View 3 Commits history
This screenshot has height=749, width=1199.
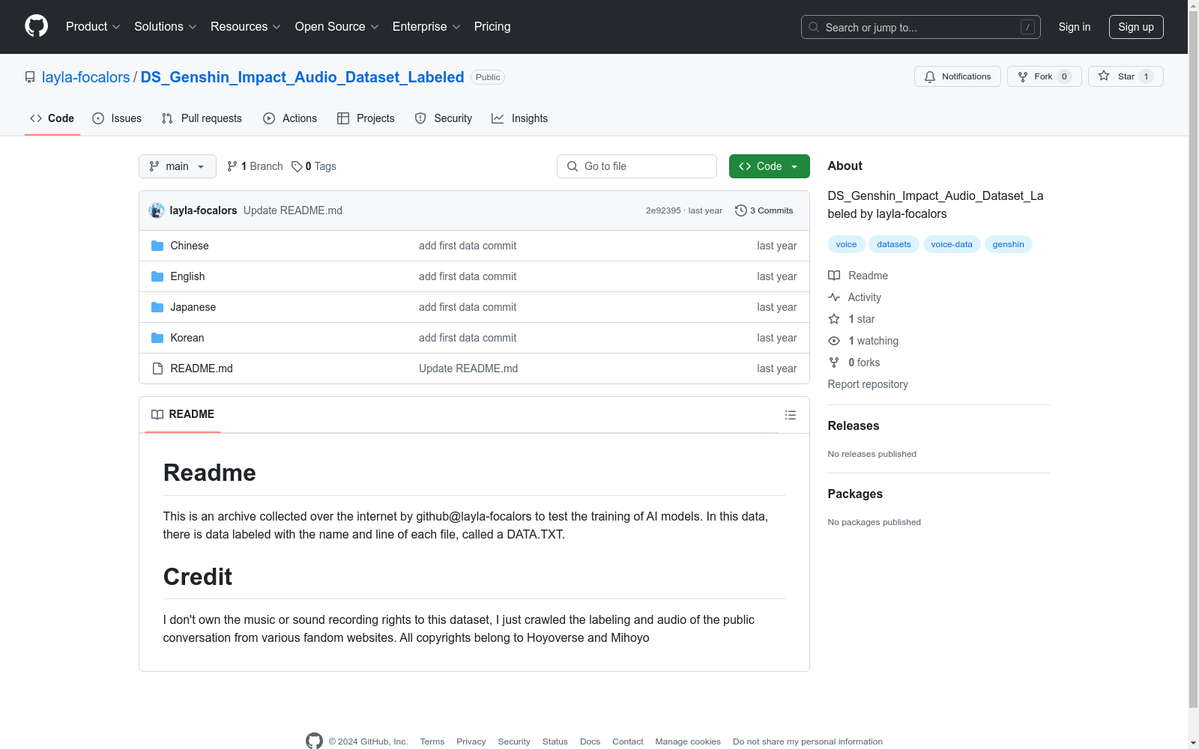pyautogui.click(x=764, y=210)
